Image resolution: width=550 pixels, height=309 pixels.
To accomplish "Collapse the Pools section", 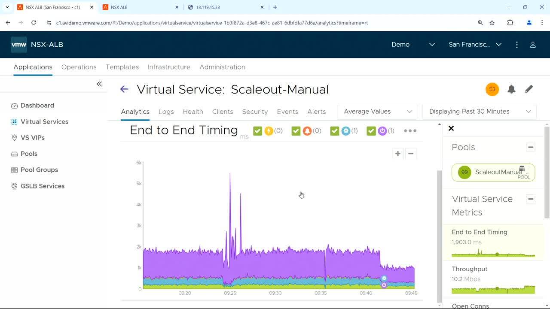I will (531, 147).
